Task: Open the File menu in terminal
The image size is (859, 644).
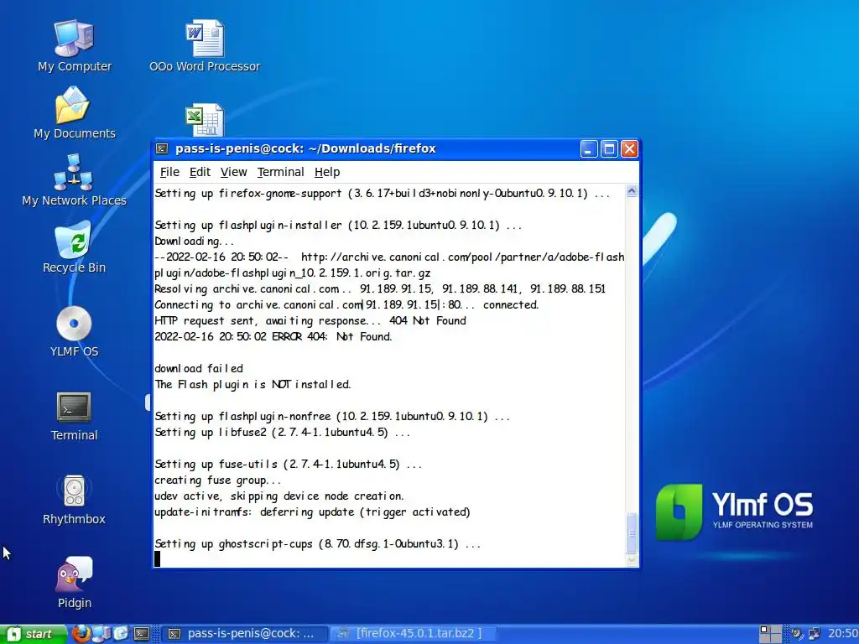Action: click(169, 172)
